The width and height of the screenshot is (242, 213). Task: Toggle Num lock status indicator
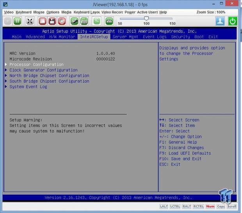[x=210, y=206]
